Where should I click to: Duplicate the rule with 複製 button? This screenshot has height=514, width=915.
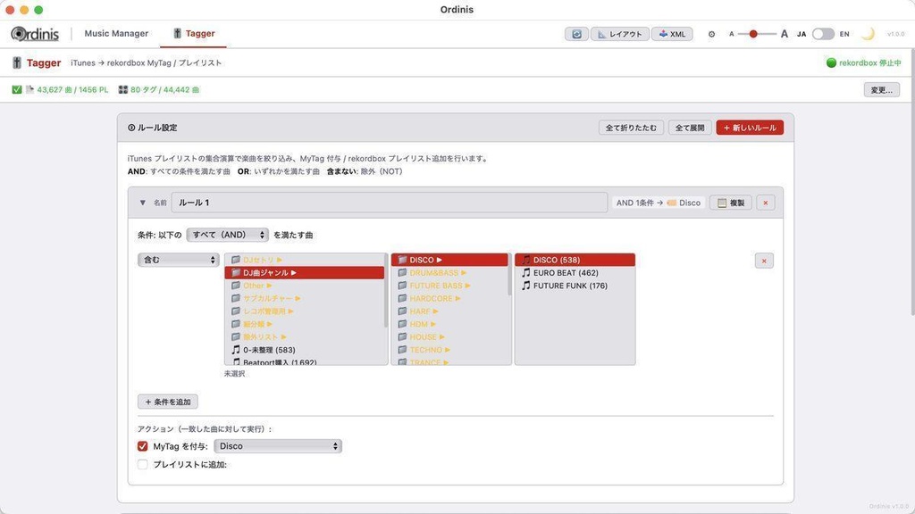pyautogui.click(x=731, y=203)
